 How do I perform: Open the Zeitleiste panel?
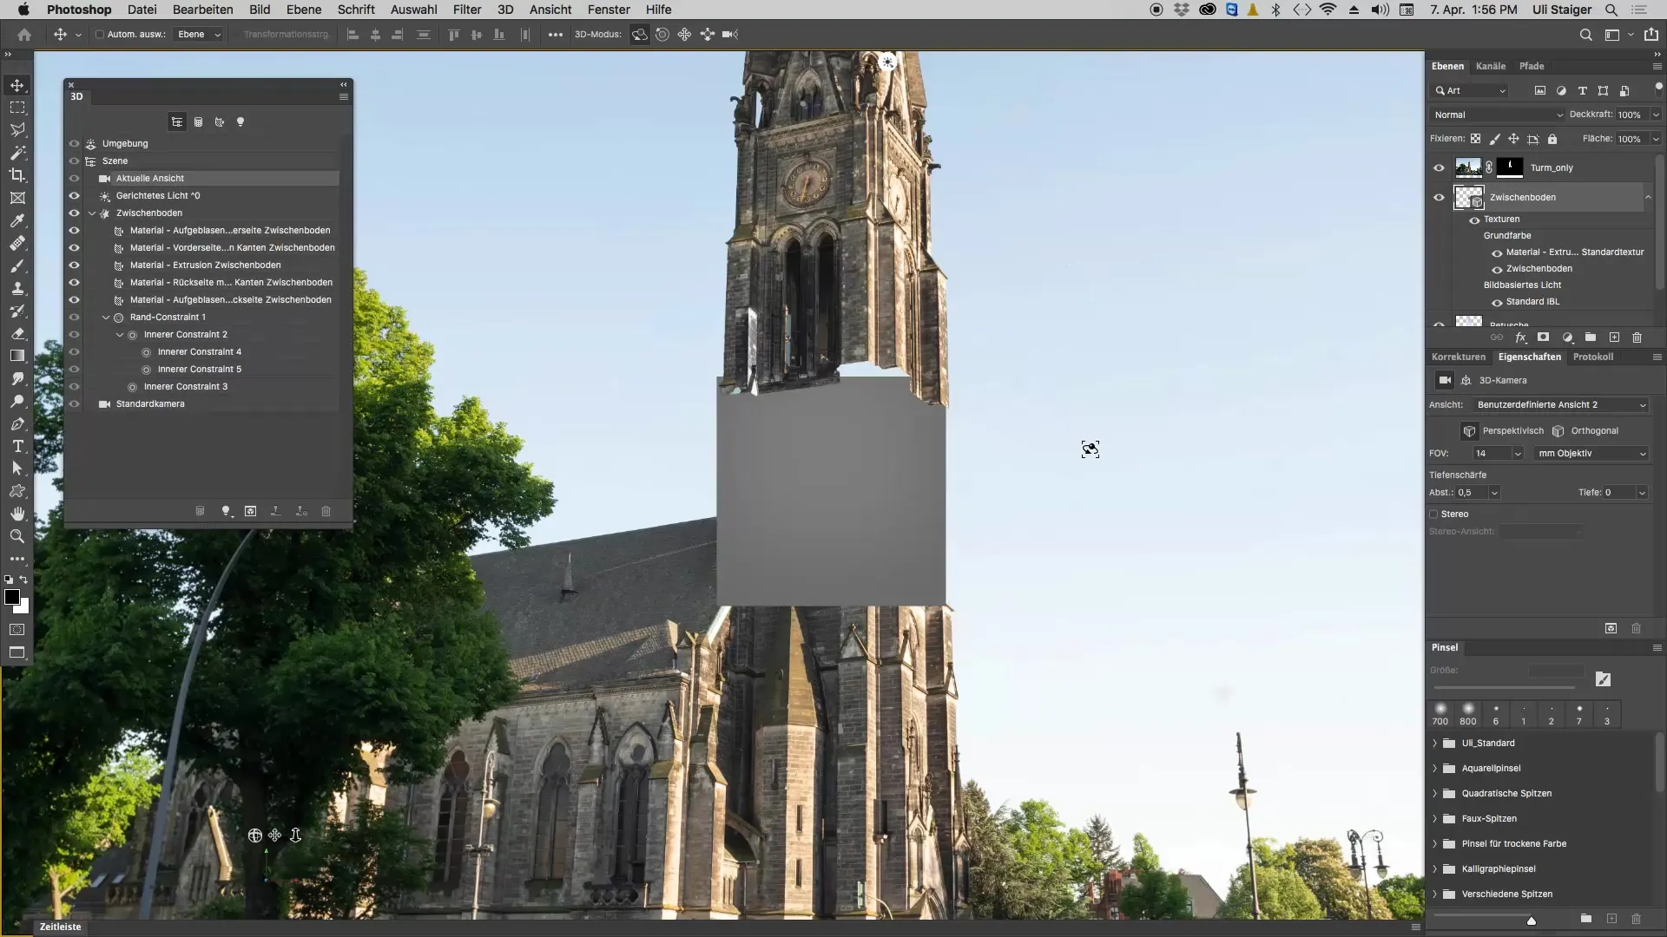[60, 927]
